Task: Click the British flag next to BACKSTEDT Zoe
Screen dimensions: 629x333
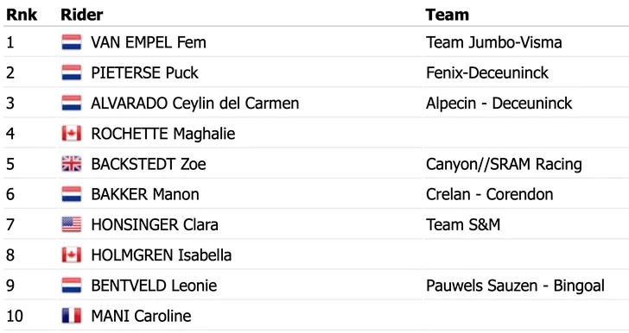Action: pyautogui.click(x=72, y=164)
